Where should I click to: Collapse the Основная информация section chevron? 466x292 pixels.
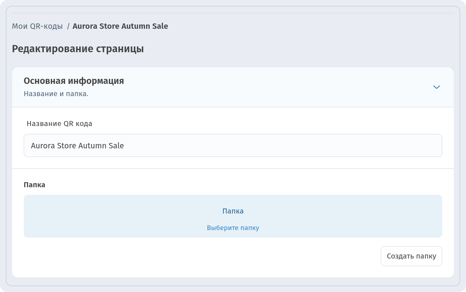436,87
